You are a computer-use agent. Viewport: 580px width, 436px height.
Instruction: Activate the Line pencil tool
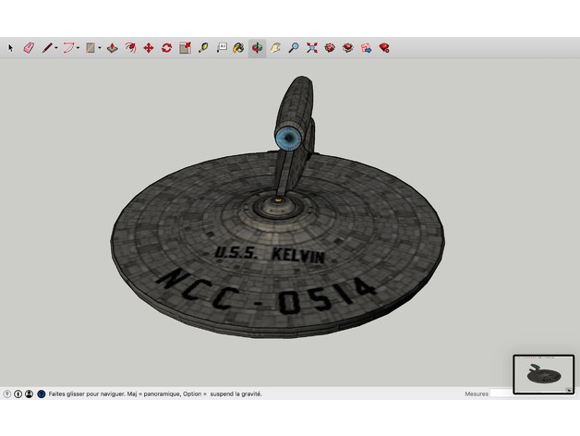click(47, 48)
